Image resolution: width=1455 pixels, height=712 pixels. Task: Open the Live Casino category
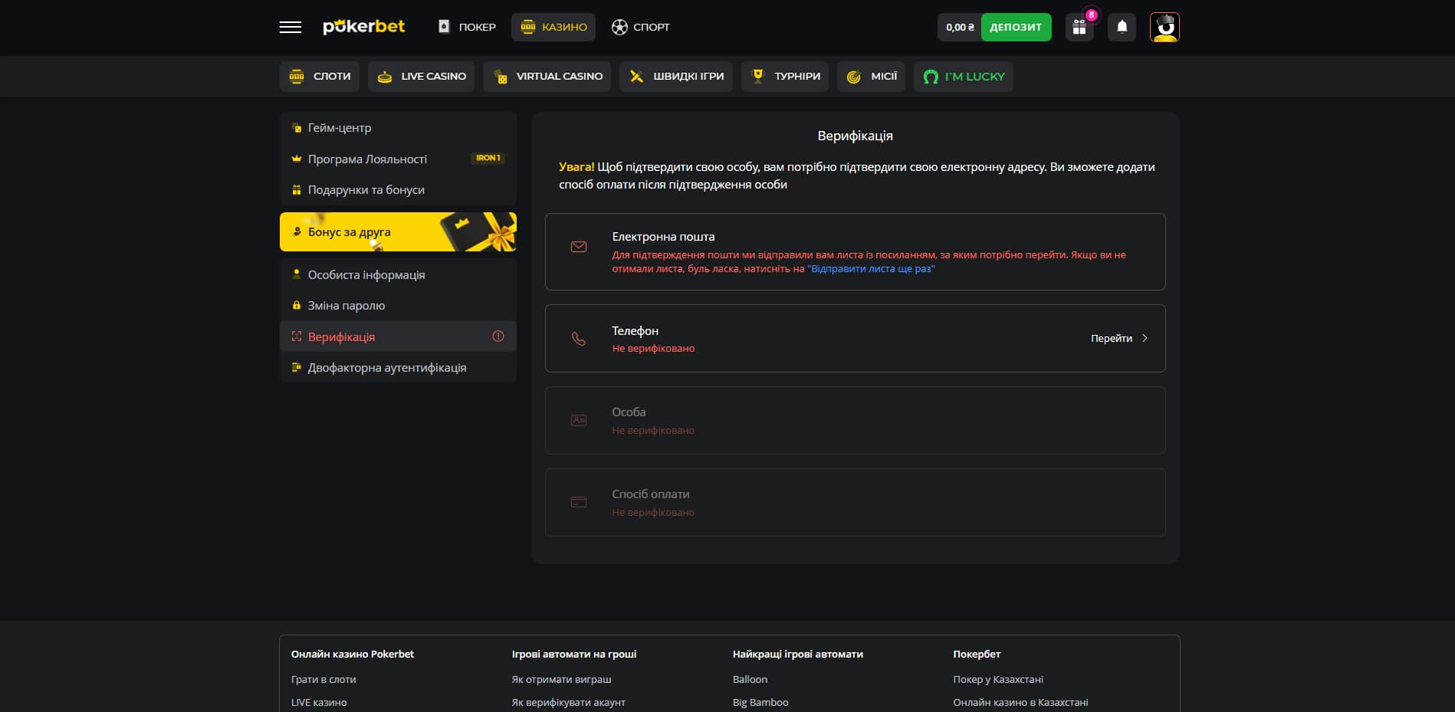point(422,77)
